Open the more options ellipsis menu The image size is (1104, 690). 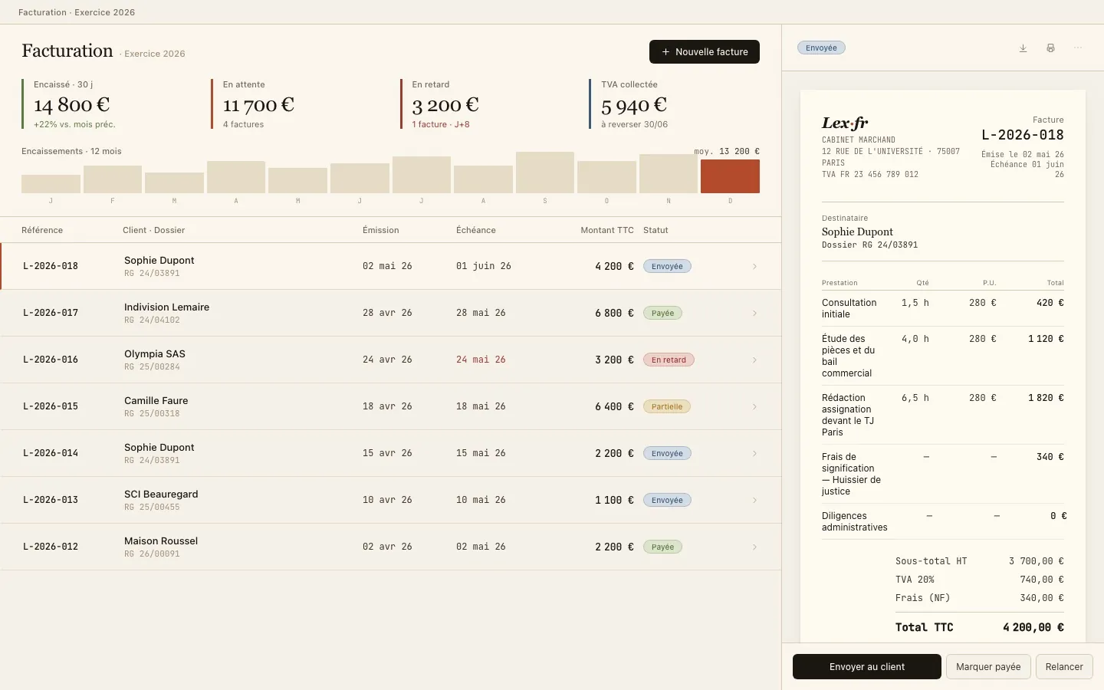click(x=1078, y=48)
